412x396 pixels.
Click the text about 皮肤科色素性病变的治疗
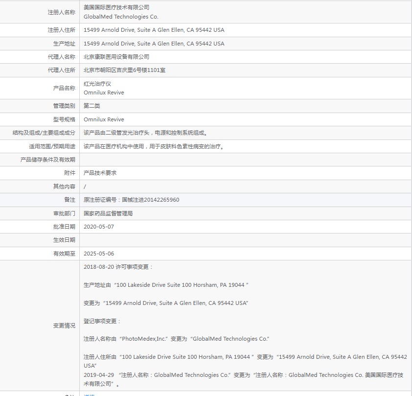[x=154, y=146]
